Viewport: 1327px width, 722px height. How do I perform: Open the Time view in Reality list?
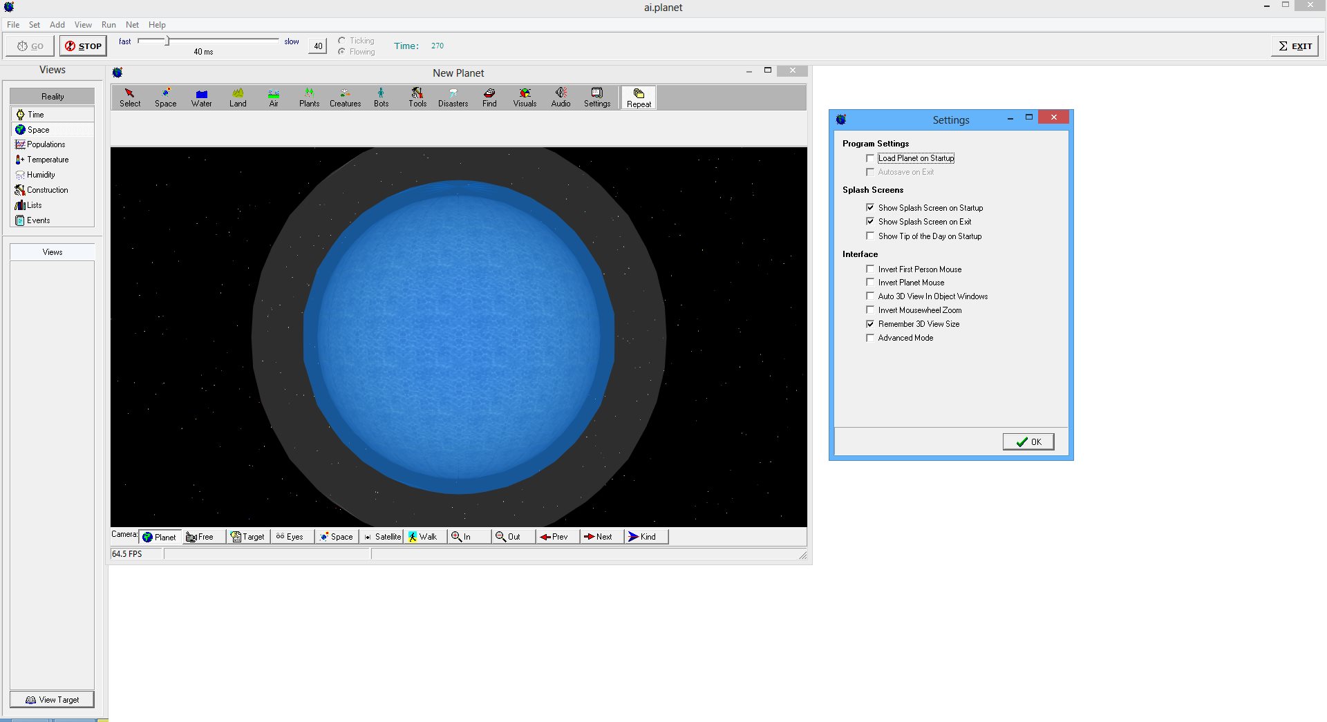click(53, 115)
